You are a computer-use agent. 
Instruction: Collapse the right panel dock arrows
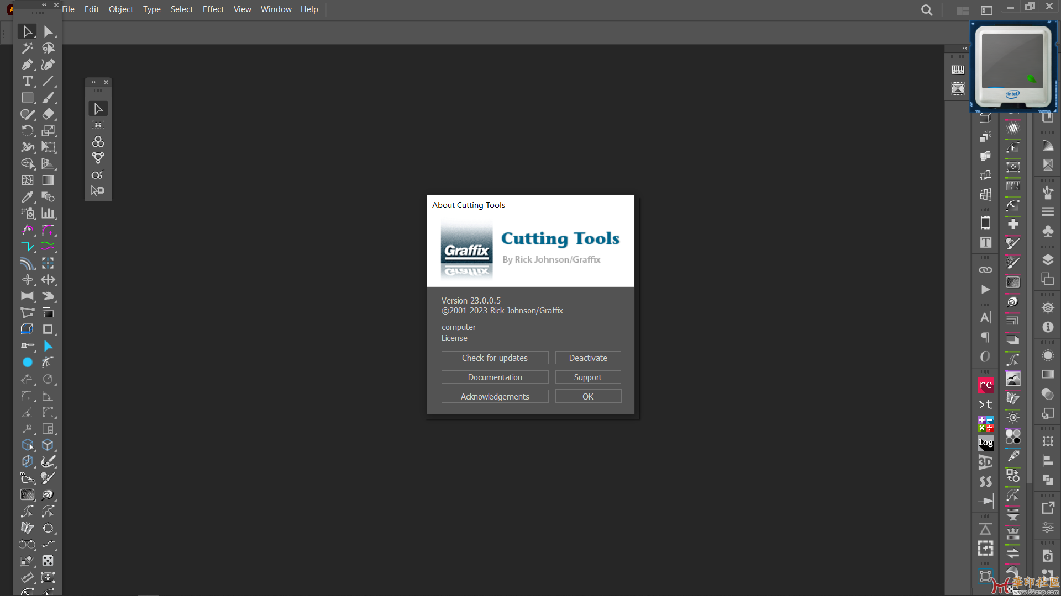pyautogui.click(x=965, y=49)
